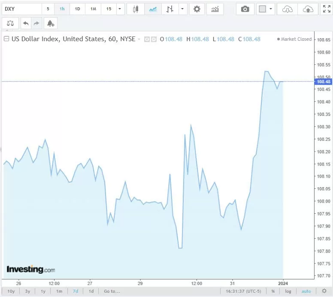Expand the series title dropdown arrow
The width and height of the screenshot is (333, 297).
click(139, 39)
